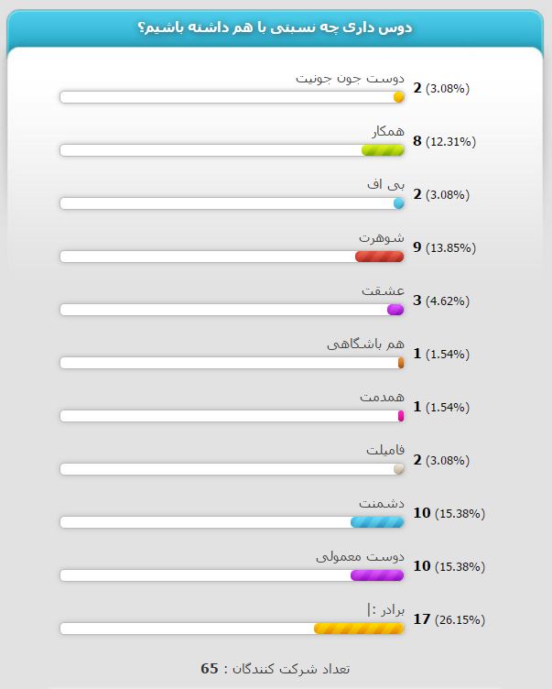Click the شوهرت option label
Image resolution: width=552 pixels, height=689 pixels.
[x=382, y=237]
